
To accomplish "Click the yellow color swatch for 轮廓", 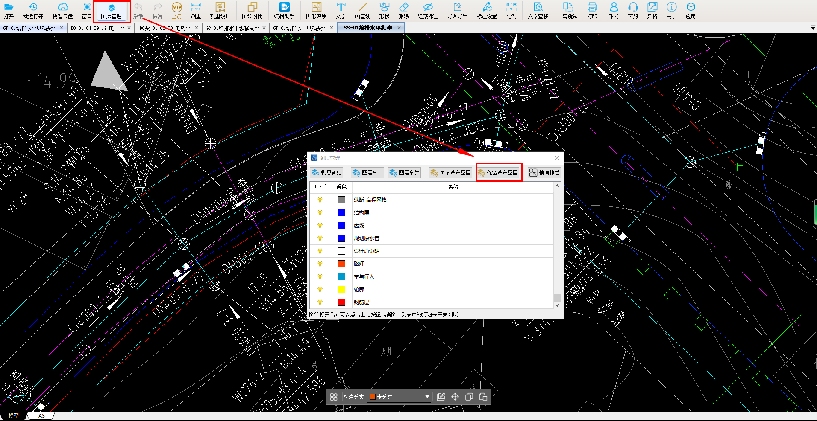I will click(341, 290).
